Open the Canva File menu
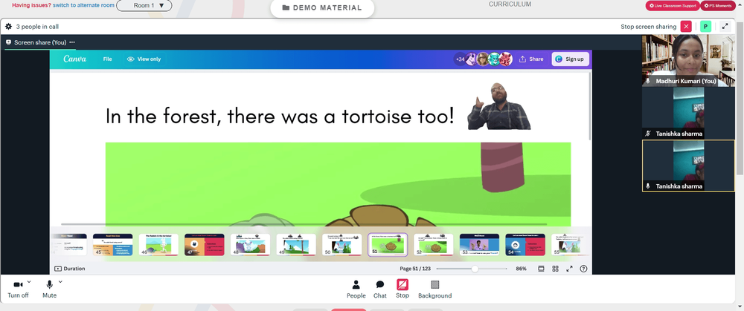 (108, 59)
